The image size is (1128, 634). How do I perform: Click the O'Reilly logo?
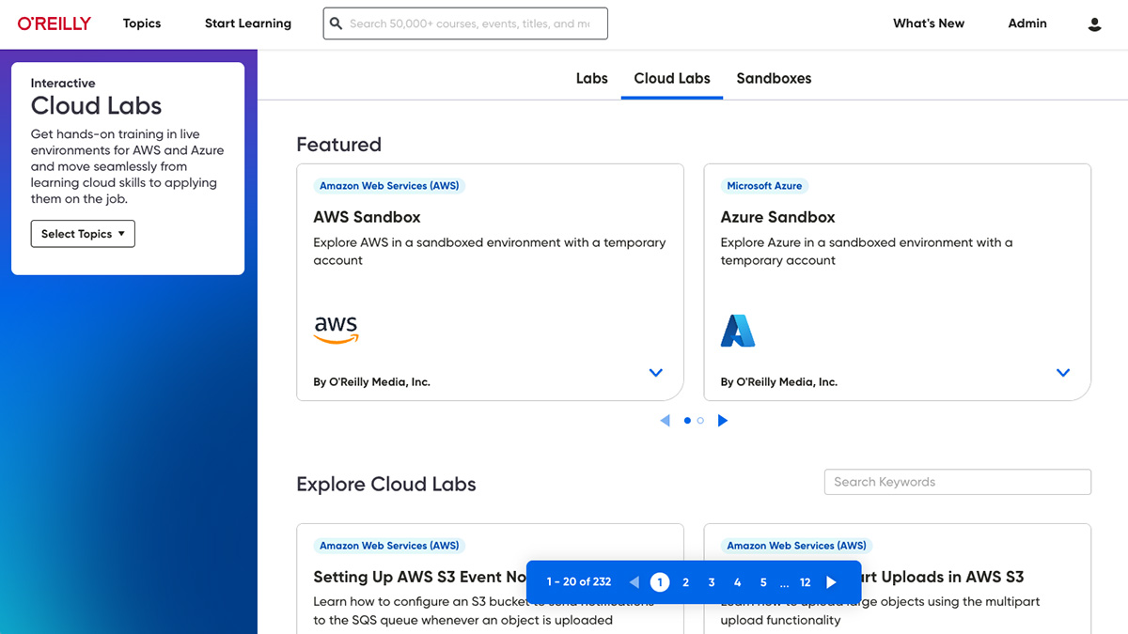55,23
